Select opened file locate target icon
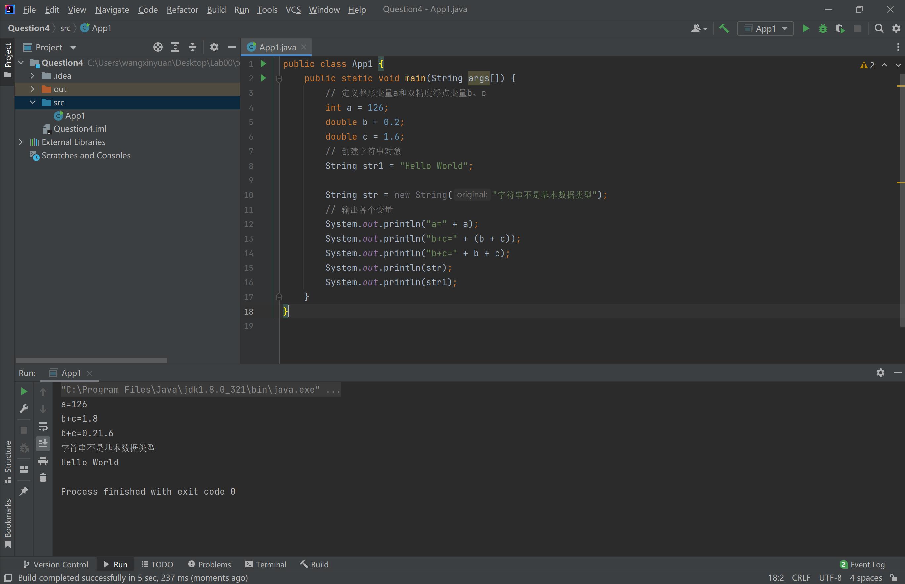 [158, 47]
